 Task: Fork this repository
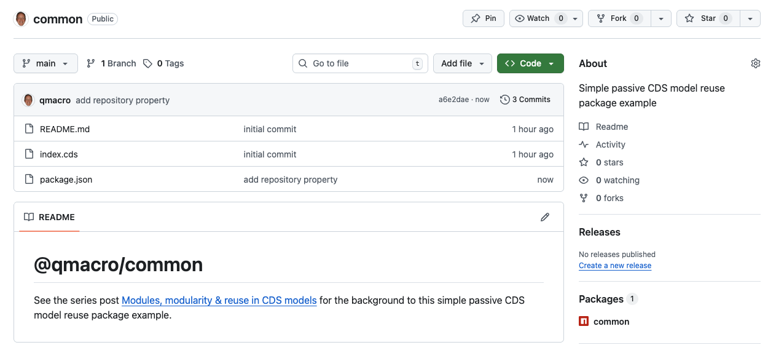click(619, 18)
